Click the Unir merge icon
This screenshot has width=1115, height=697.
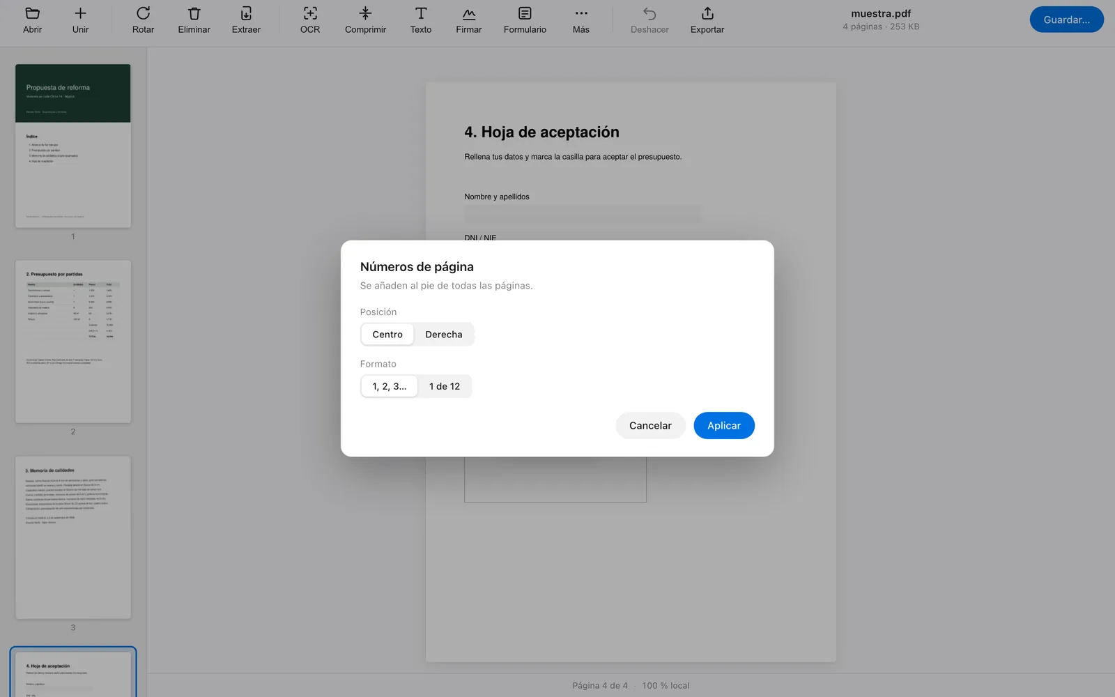(x=80, y=20)
